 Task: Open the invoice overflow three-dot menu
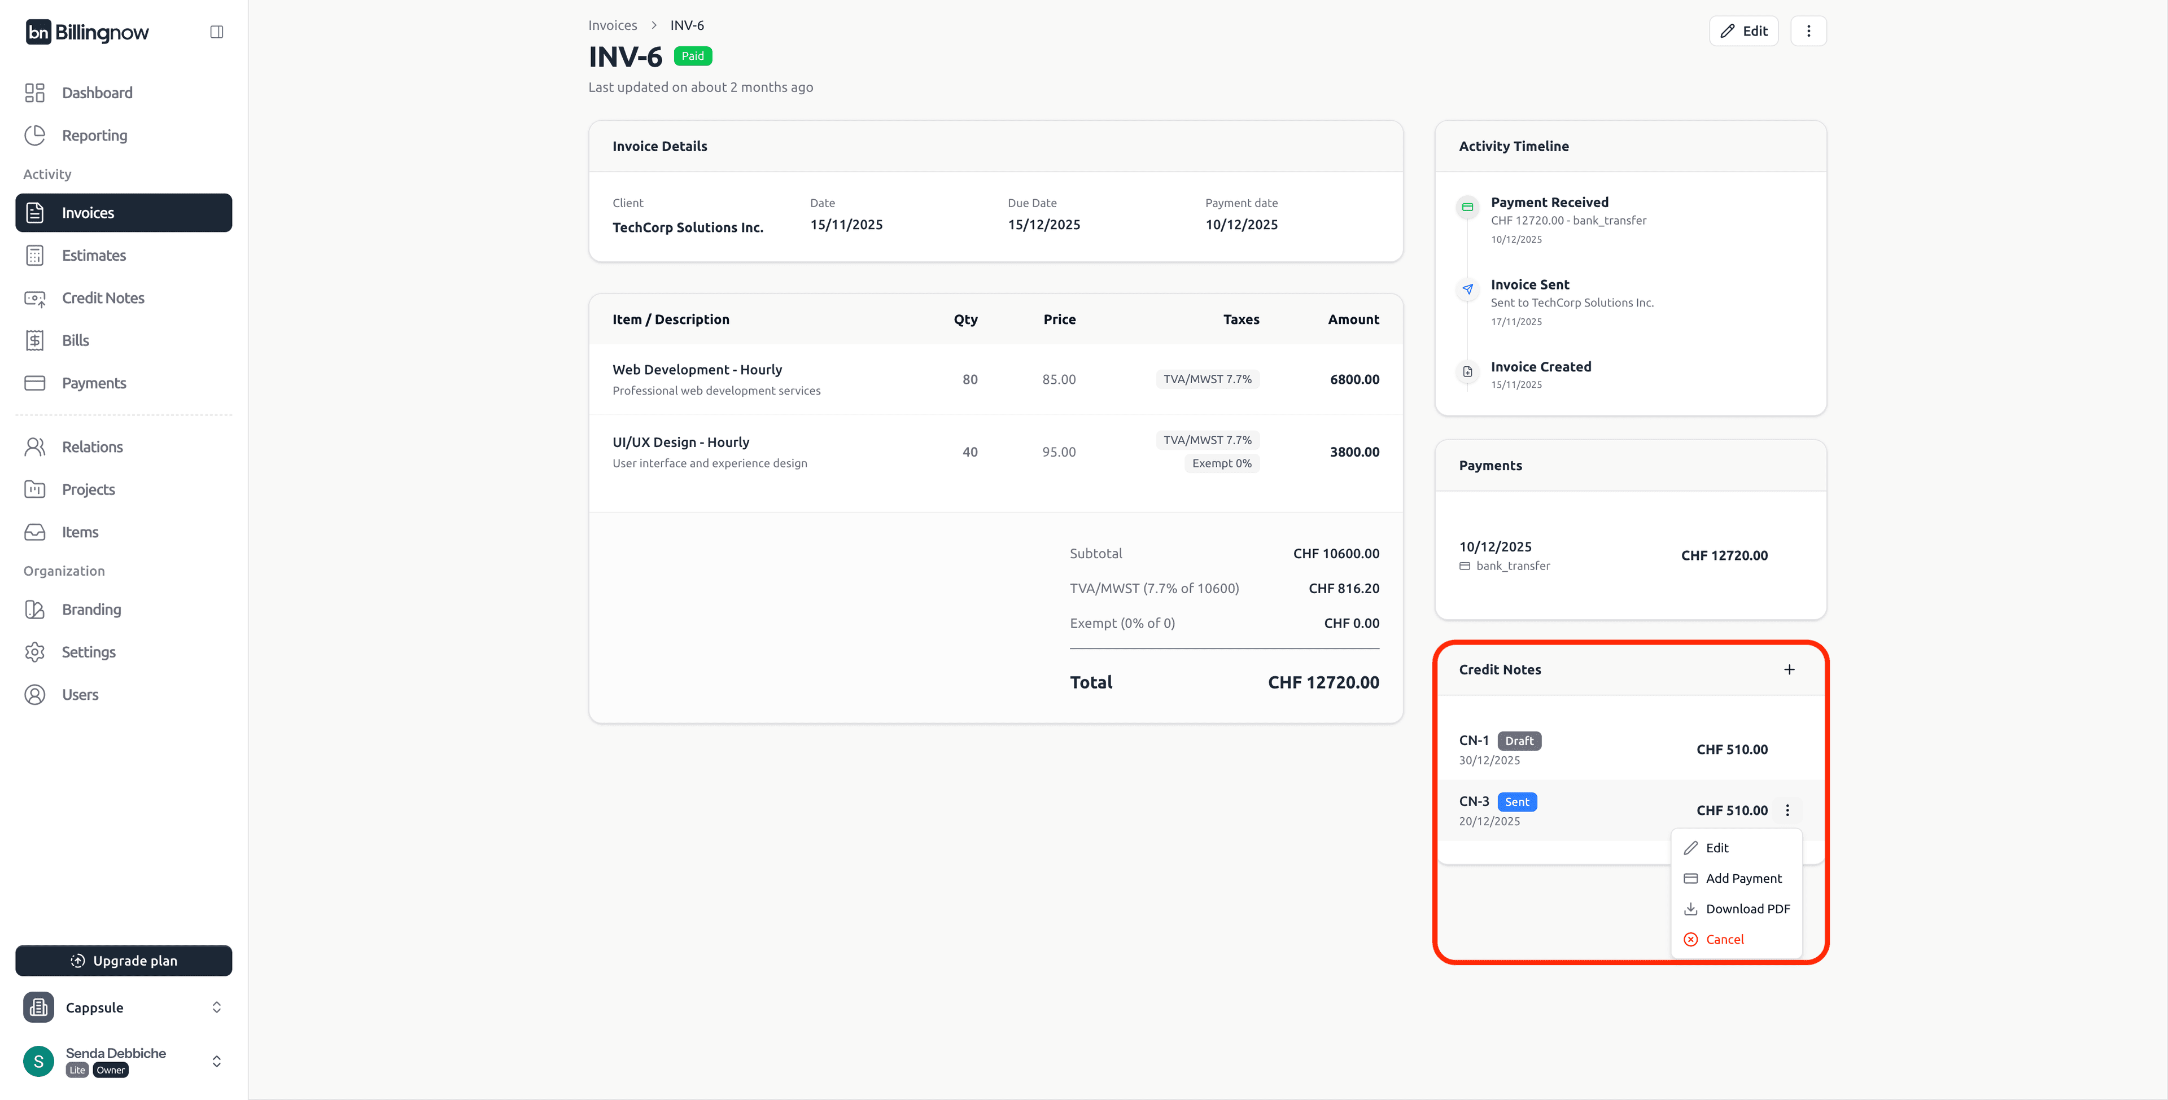(1808, 30)
